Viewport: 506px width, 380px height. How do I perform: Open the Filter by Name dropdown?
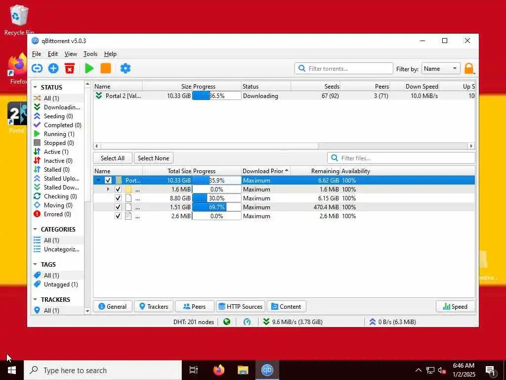(441, 68)
